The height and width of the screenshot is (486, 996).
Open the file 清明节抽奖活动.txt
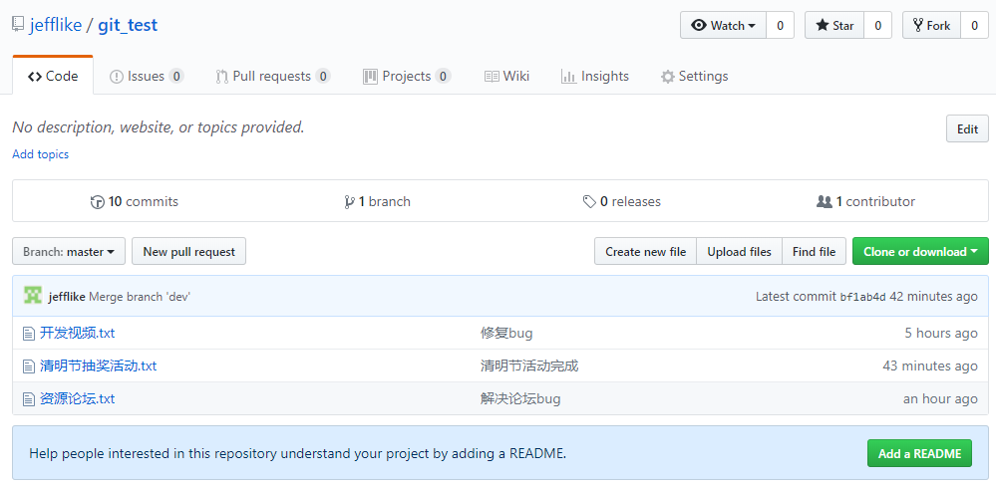[x=99, y=366]
